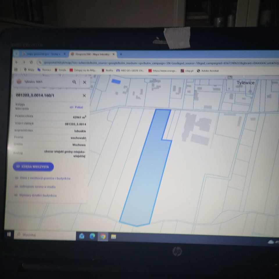This screenshot has width=279, height=279.
Task: Open the Mapy bookmark
Action: pos(29,70)
